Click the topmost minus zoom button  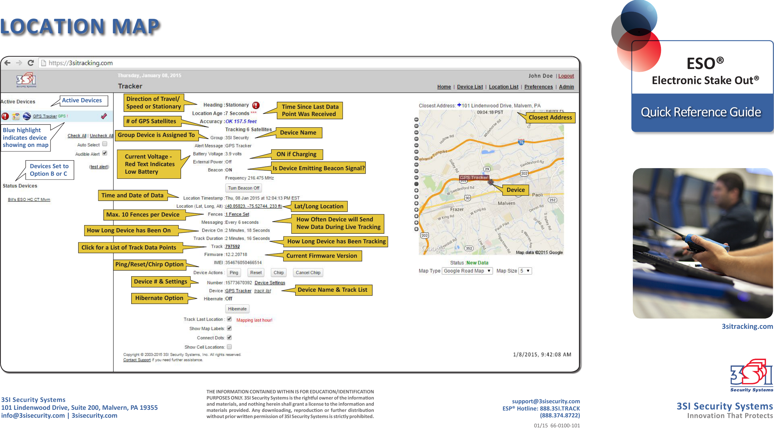(x=416, y=119)
